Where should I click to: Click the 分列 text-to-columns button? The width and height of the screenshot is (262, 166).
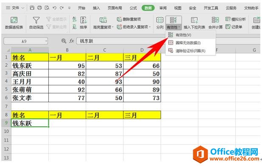pos(160,23)
